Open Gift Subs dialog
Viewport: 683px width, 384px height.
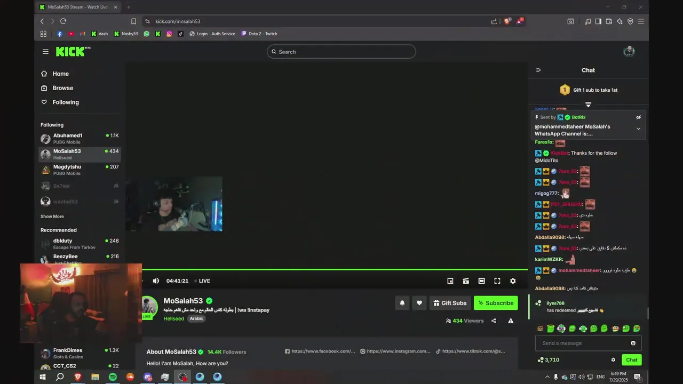450,303
